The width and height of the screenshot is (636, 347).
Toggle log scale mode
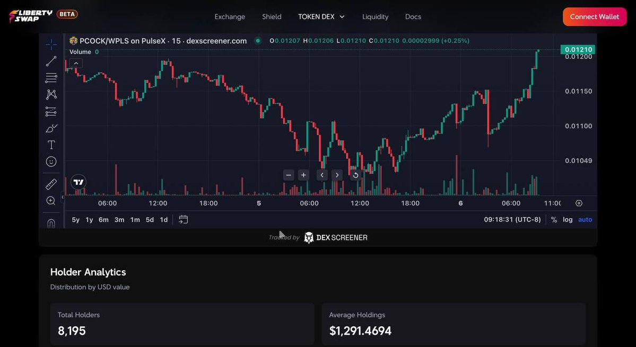568,219
